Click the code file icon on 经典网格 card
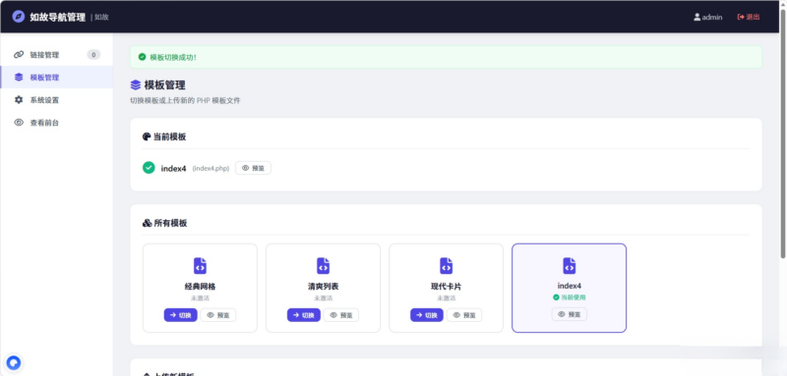The width and height of the screenshot is (787, 376). pyautogui.click(x=200, y=266)
